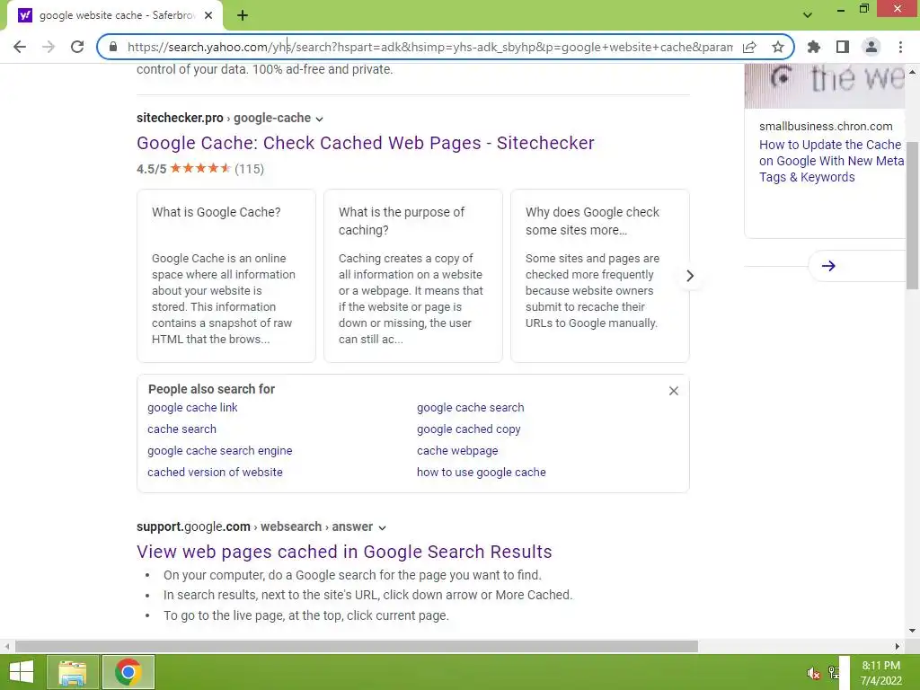
Task: Open 'What is Google Cache?' card
Action: [x=226, y=276]
